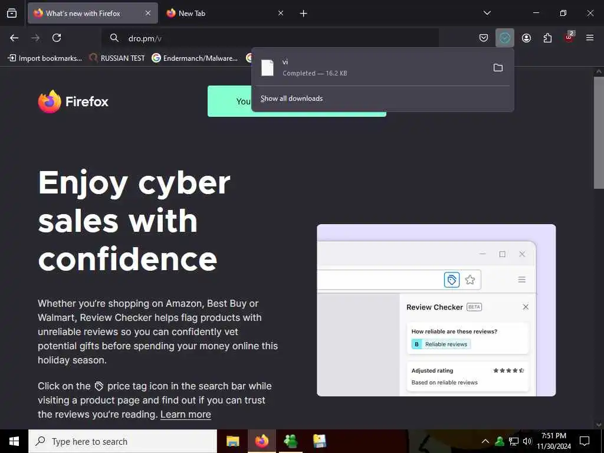Click the scrollbar down arrow

(599, 425)
